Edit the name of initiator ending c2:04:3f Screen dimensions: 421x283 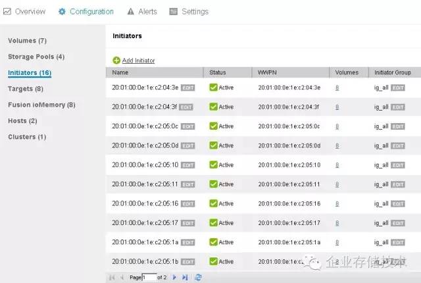coord(186,107)
